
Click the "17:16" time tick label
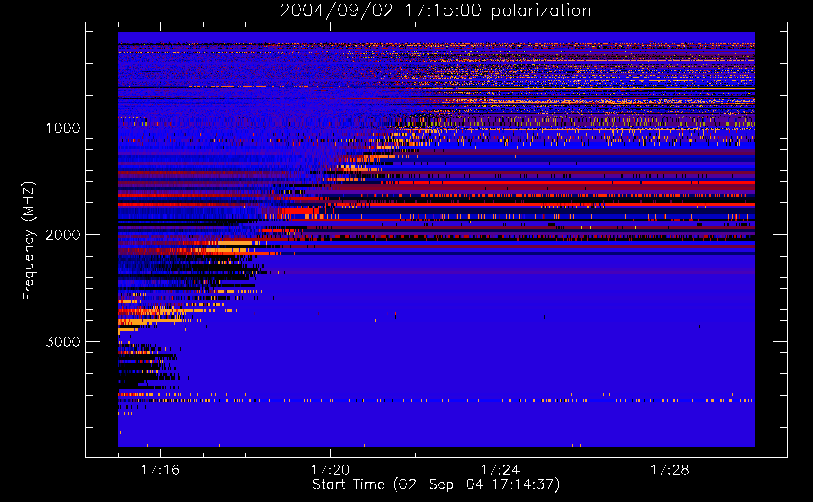pyautogui.click(x=160, y=470)
